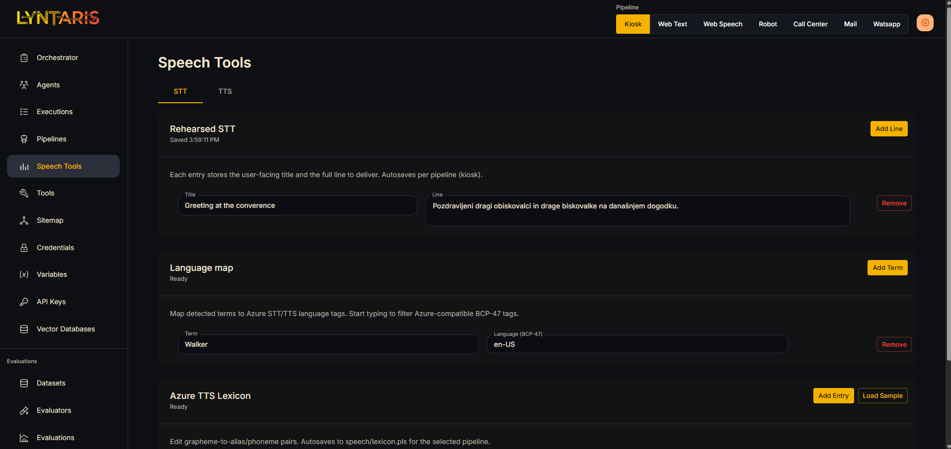Image resolution: width=951 pixels, height=449 pixels.
Task: Open Vector Databases
Action: click(x=66, y=329)
